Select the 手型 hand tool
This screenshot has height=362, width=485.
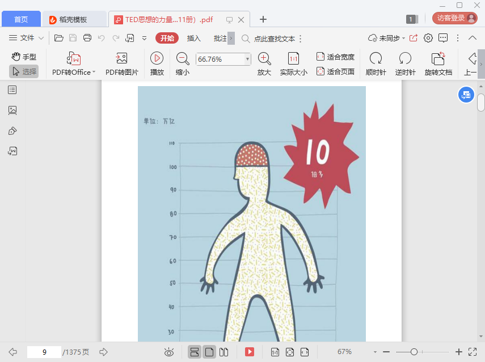click(24, 57)
